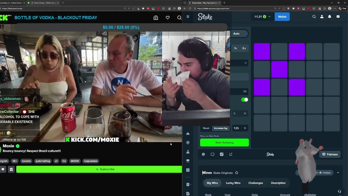Click the Kick header heart icon
This screenshot has height=196, width=348.
[168, 18]
